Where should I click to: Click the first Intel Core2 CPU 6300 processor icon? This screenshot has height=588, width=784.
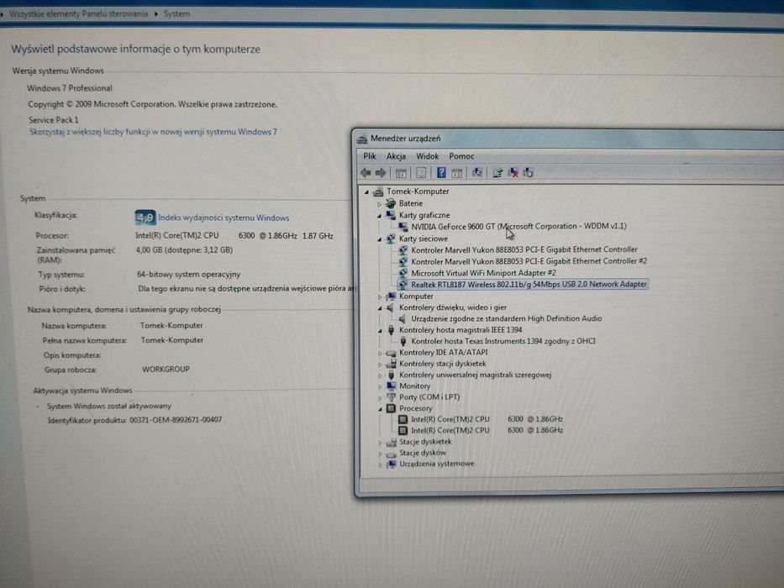403,419
